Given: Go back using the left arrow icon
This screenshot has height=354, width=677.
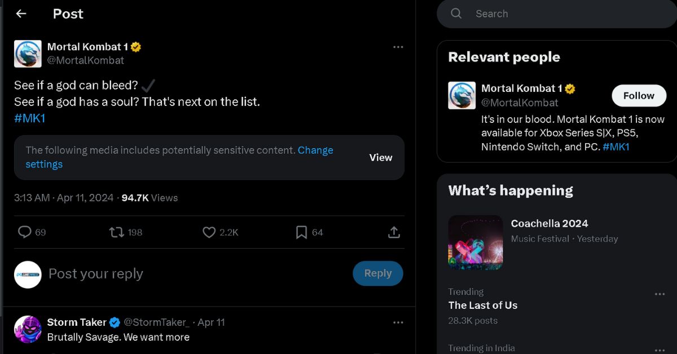Looking at the screenshot, I should (x=21, y=14).
